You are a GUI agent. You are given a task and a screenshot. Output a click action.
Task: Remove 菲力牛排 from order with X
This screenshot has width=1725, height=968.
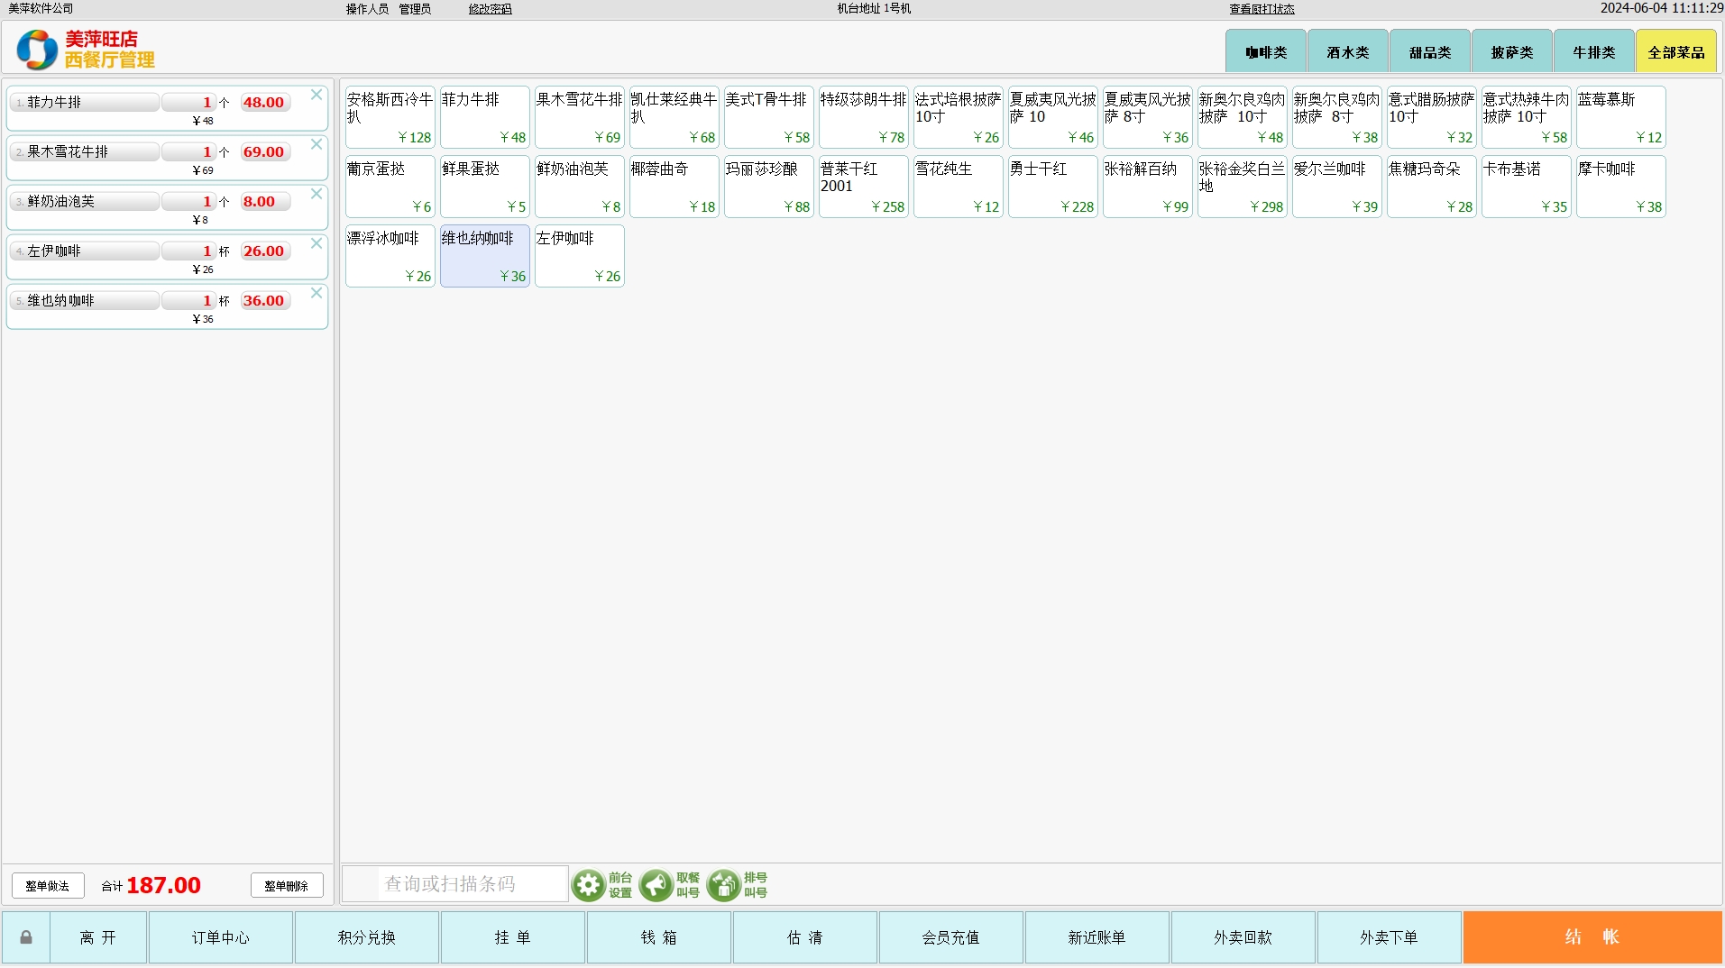pos(317,95)
